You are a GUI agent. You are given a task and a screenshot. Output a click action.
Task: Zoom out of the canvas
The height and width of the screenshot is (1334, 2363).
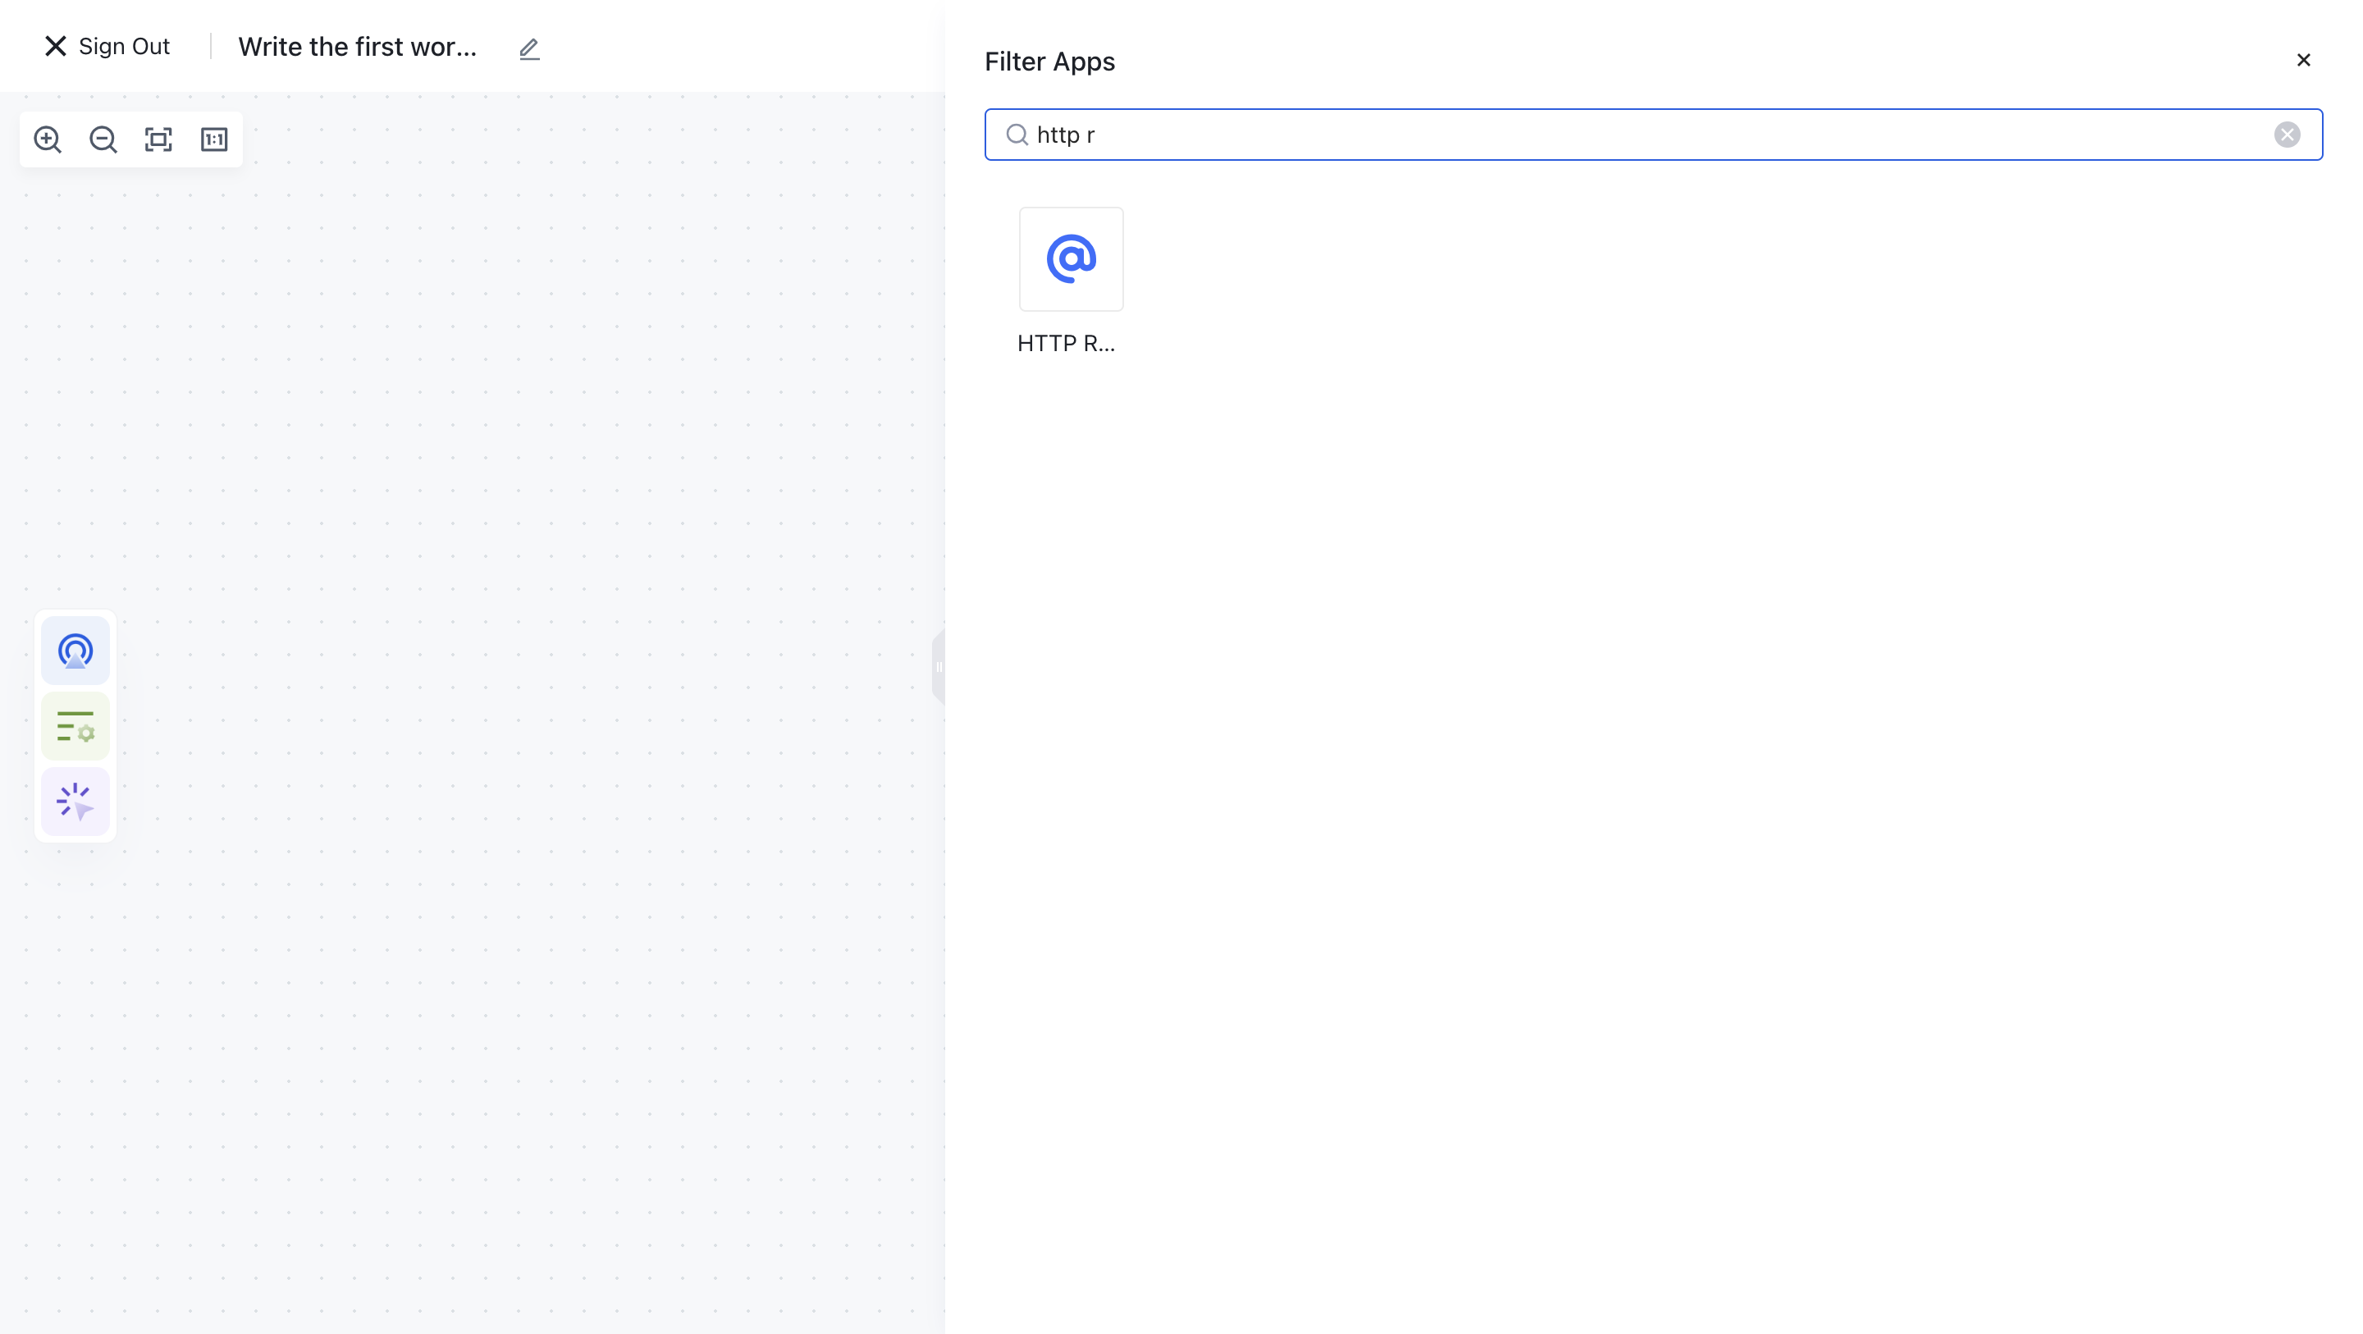[103, 139]
